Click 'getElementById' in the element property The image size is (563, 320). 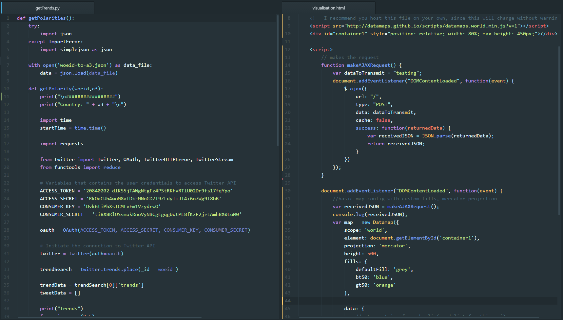pos(416,238)
